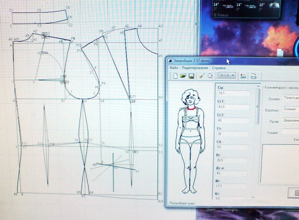Click the measurements list scrollbar thumb
Image resolution: width=299 pixels, height=220 pixels.
[x=257, y=106]
